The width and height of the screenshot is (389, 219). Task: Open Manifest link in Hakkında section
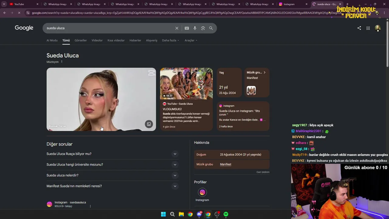point(225,164)
